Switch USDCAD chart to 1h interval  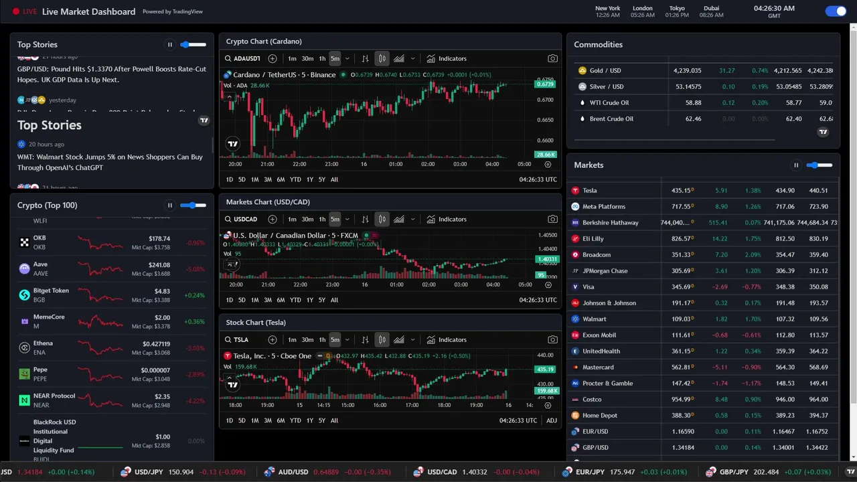tap(322, 220)
